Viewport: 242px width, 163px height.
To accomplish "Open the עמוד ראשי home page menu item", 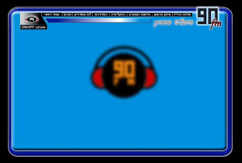I will 52,15.
